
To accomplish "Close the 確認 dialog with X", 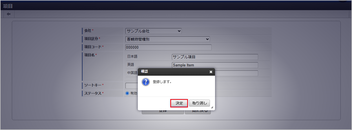I will coord(211,72).
